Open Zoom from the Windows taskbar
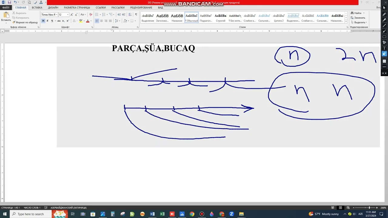Image resolution: width=388 pixels, height=218 pixels. point(232,214)
